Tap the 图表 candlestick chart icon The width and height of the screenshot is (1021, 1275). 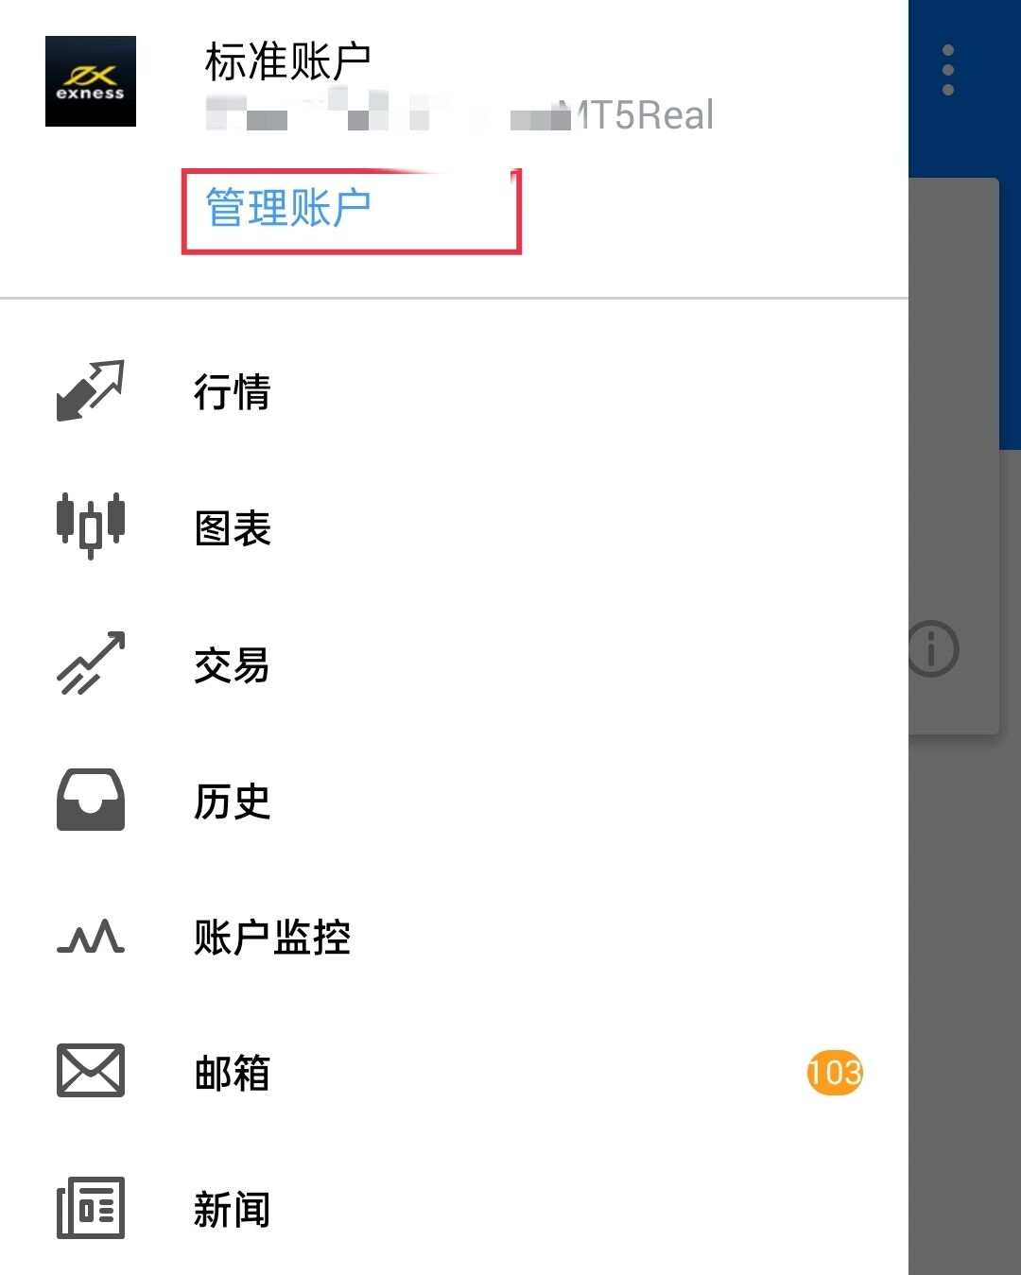pyautogui.click(x=91, y=526)
